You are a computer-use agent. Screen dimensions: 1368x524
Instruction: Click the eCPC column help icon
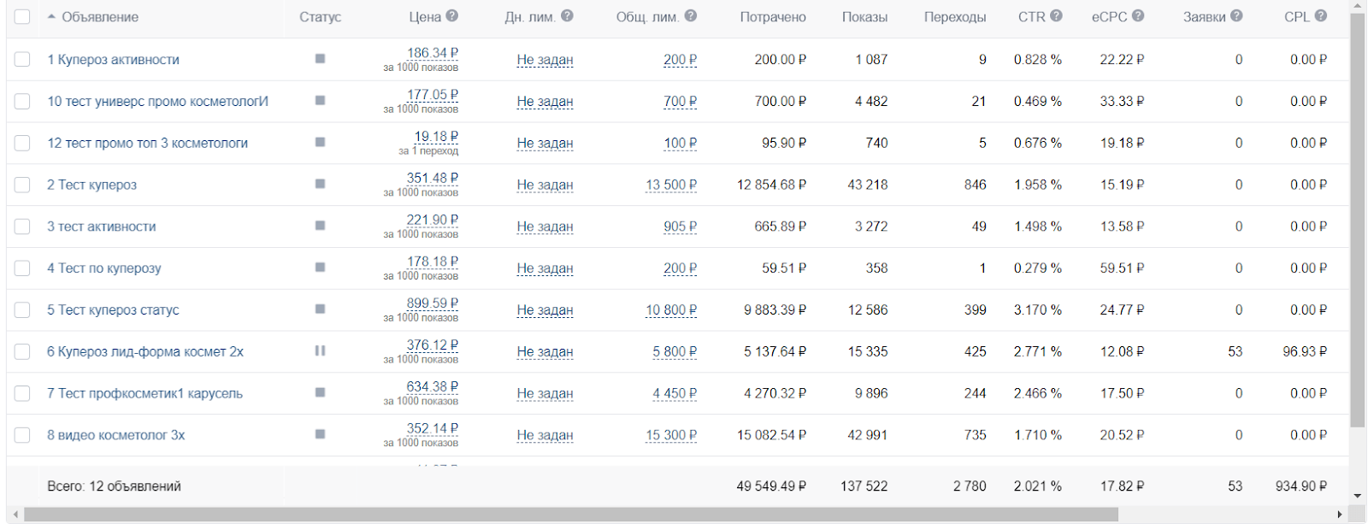click(x=1137, y=16)
